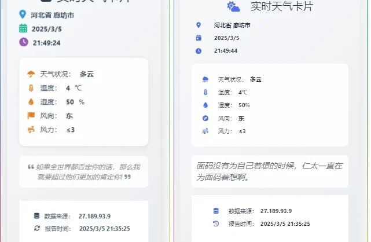The height and width of the screenshot is (242, 371).
Task: Click the blue calendar icon in right card
Action: pyautogui.click(x=199, y=38)
